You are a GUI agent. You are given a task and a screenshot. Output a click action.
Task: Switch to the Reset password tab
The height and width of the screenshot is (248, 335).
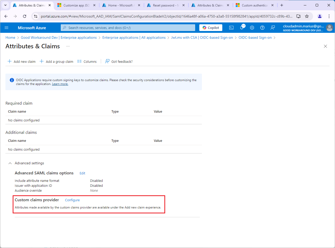[x=165, y=5]
